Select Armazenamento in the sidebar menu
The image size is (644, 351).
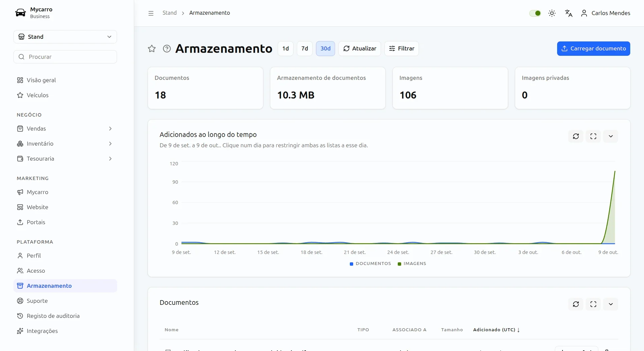point(65,286)
